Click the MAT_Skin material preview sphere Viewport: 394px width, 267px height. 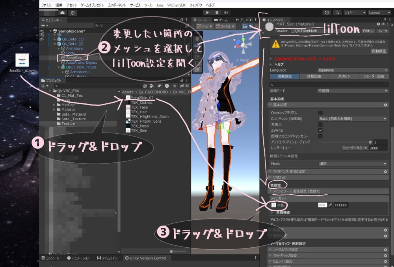coord(269,27)
